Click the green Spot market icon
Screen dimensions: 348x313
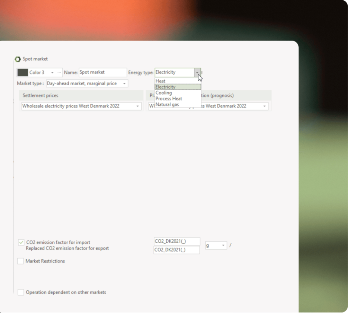18,59
